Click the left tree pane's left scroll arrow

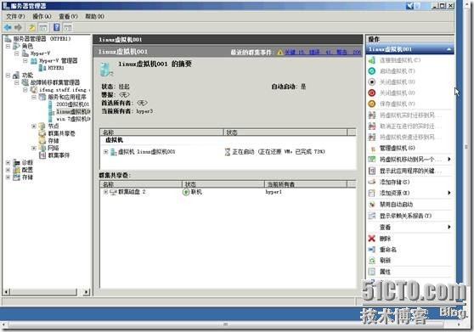pyautogui.click(x=7, y=292)
